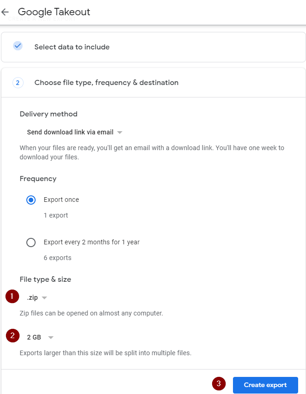Expand the Select data to include step

pos(153,47)
